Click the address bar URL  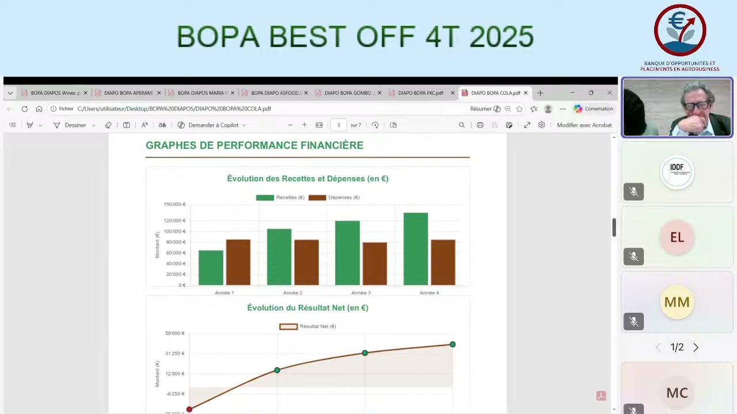(174, 109)
